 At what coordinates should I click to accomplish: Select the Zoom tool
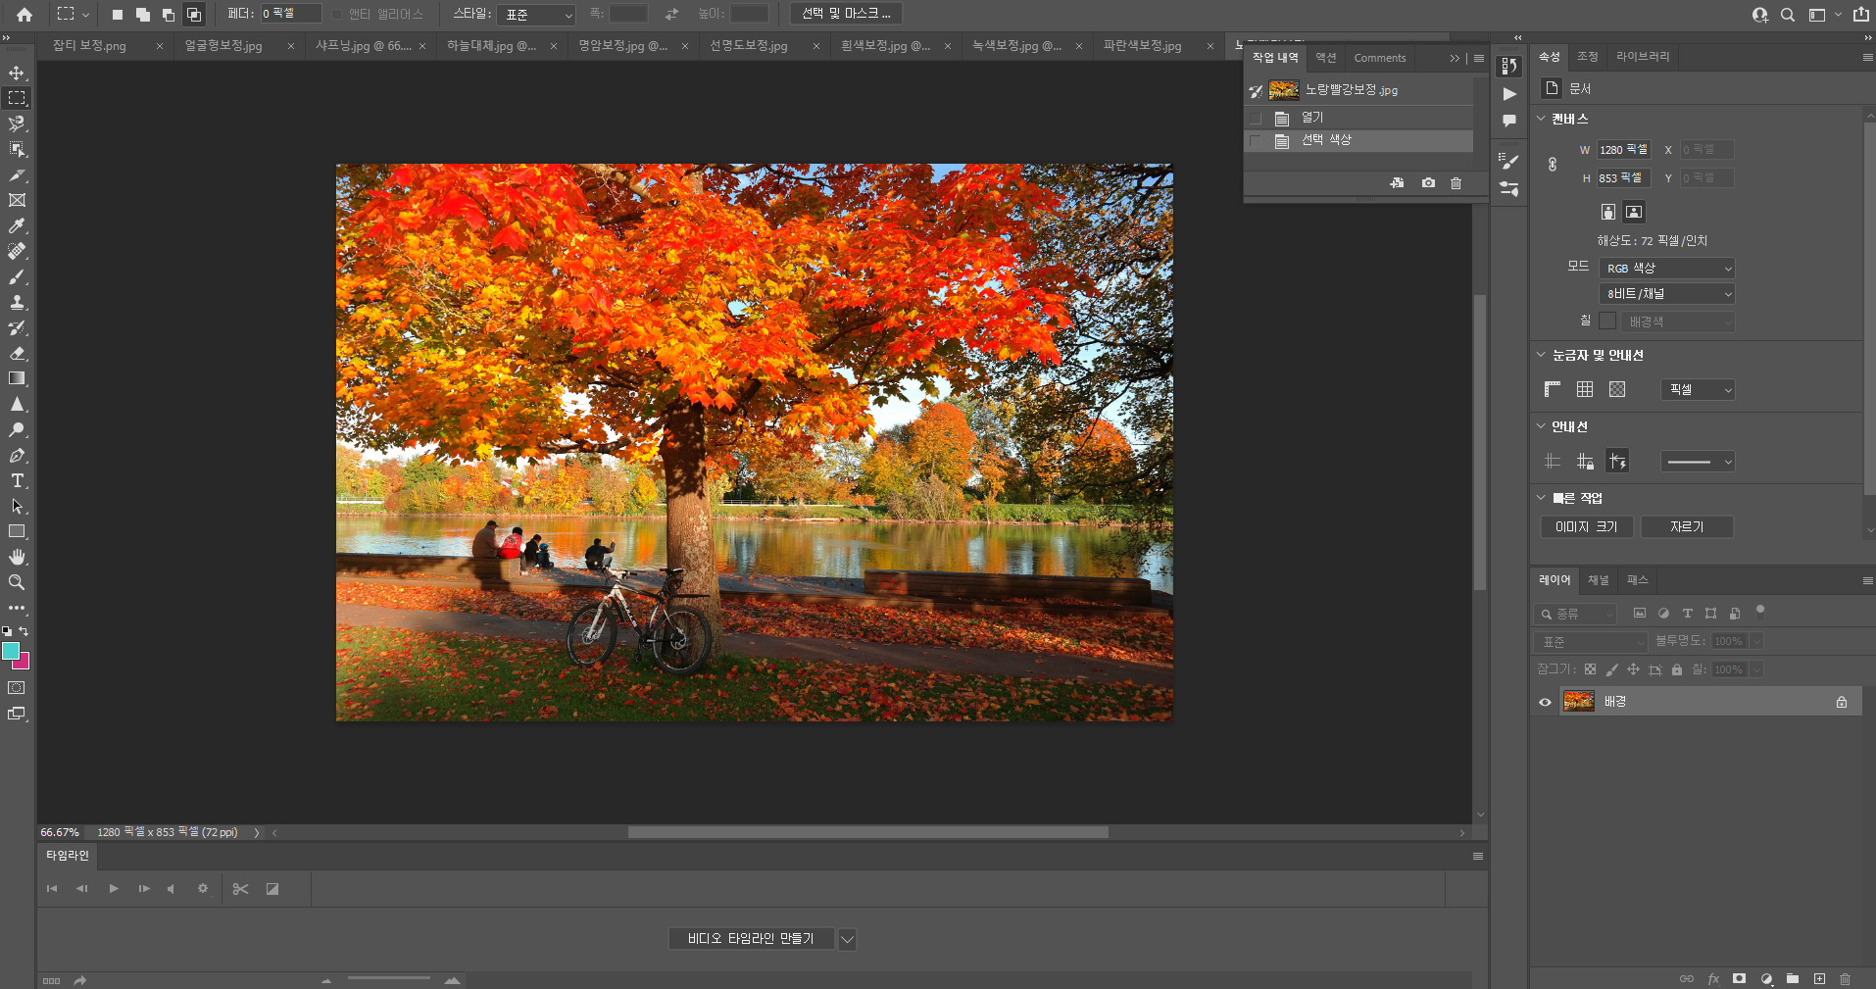pos(17,582)
